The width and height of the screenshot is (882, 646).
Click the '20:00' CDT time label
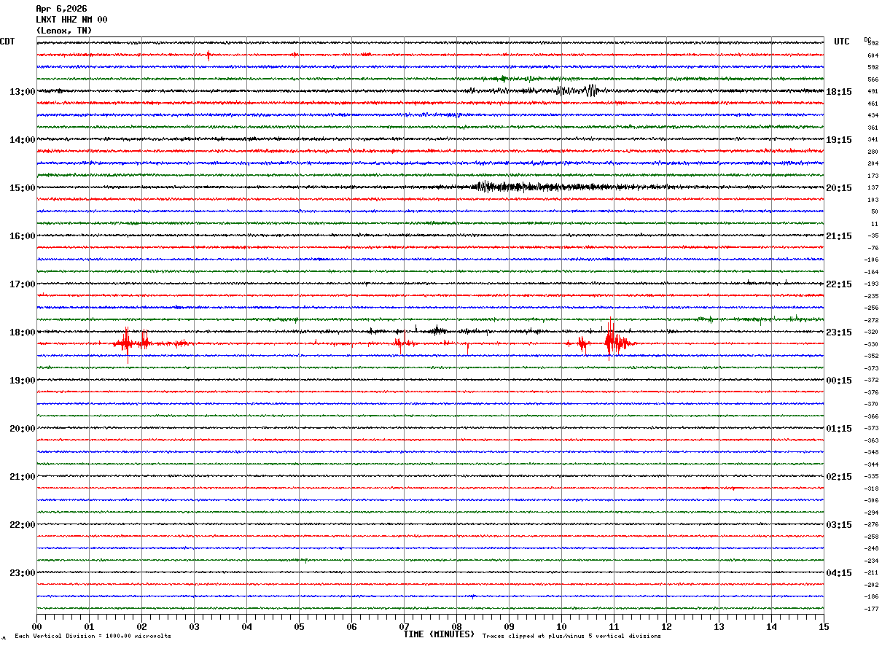tap(23, 429)
